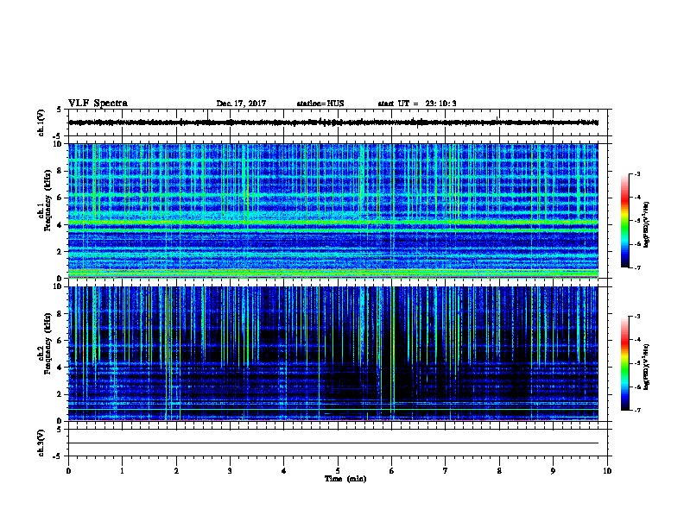Click the ch.1 color scale log(PSD) units label

click(646, 225)
